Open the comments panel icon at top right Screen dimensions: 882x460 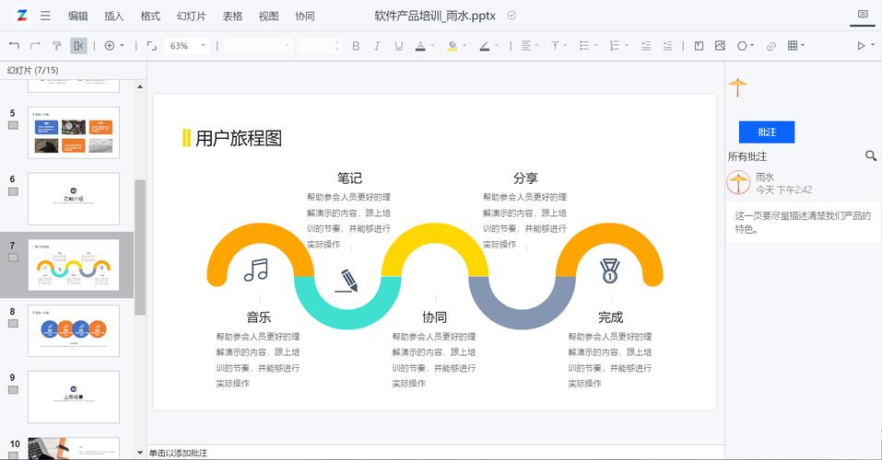863,15
